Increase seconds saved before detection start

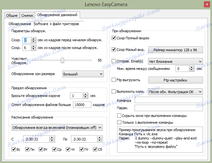click(33, 39)
